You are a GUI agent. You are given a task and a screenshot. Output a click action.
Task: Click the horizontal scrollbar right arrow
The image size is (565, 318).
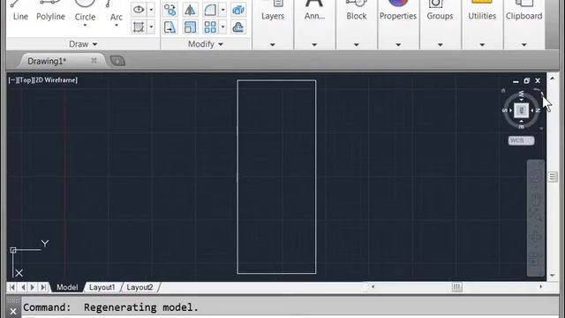click(541, 286)
